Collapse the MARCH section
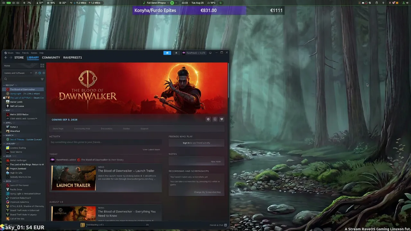Viewport: 411px width, 231px height. tap(9, 135)
